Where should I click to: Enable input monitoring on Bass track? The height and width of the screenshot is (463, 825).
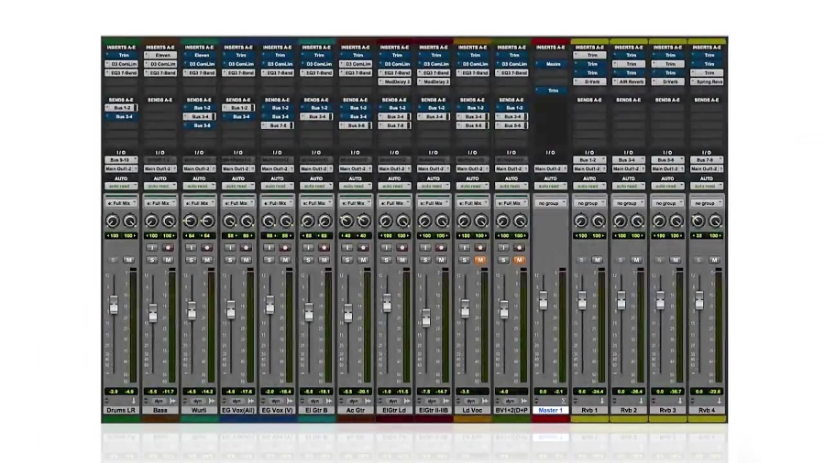pyautogui.click(x=152, y=247)
